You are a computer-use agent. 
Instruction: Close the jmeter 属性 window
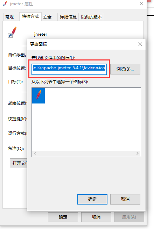[x=141, y=3]
